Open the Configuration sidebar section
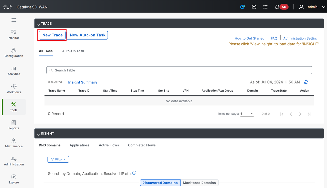 point(14,53)
